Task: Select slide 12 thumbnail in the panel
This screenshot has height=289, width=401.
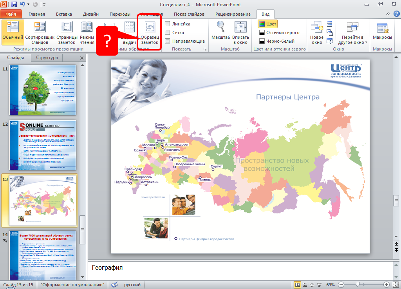Action: pos(43,145)
